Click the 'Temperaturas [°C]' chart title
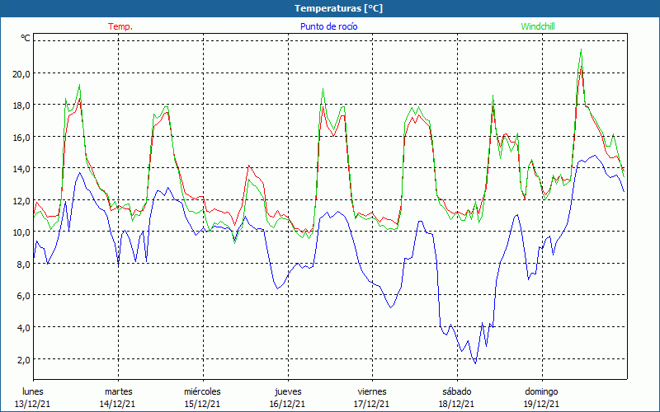 point(338,8)
